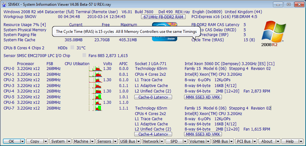306x146 pixels.
Task: Click the PCI-Express x16 (x16) FSB:DRAM text
Action: click(224, 17)
